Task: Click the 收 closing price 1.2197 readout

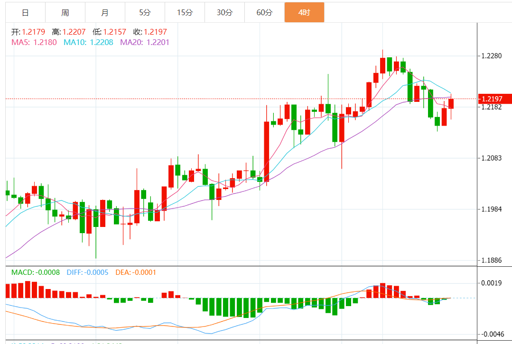Action: [149, 32]
